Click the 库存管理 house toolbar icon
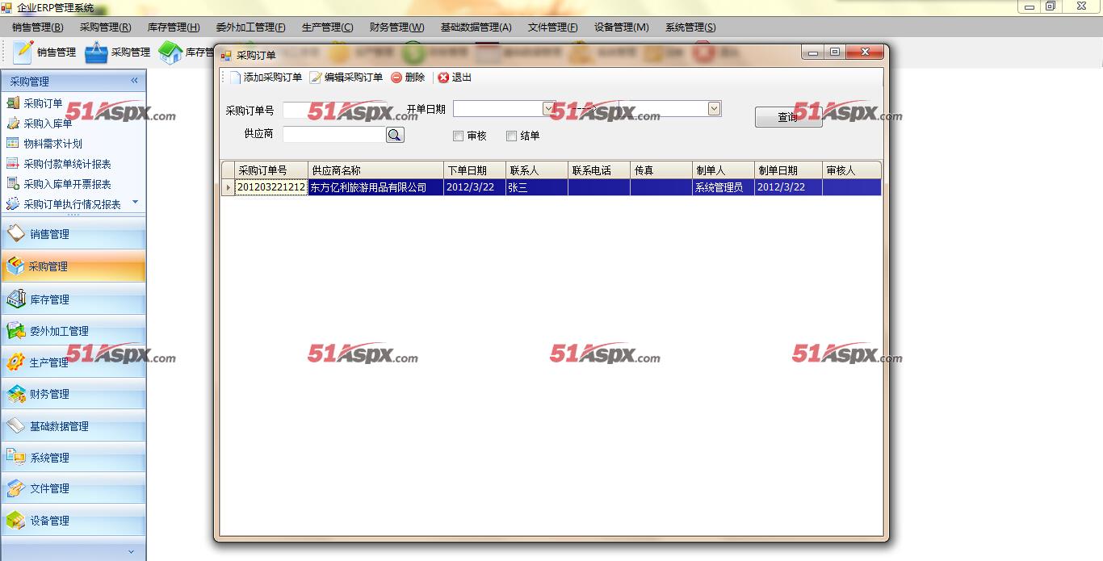This screenshot has width=1103, height=561. pos(170,52)
